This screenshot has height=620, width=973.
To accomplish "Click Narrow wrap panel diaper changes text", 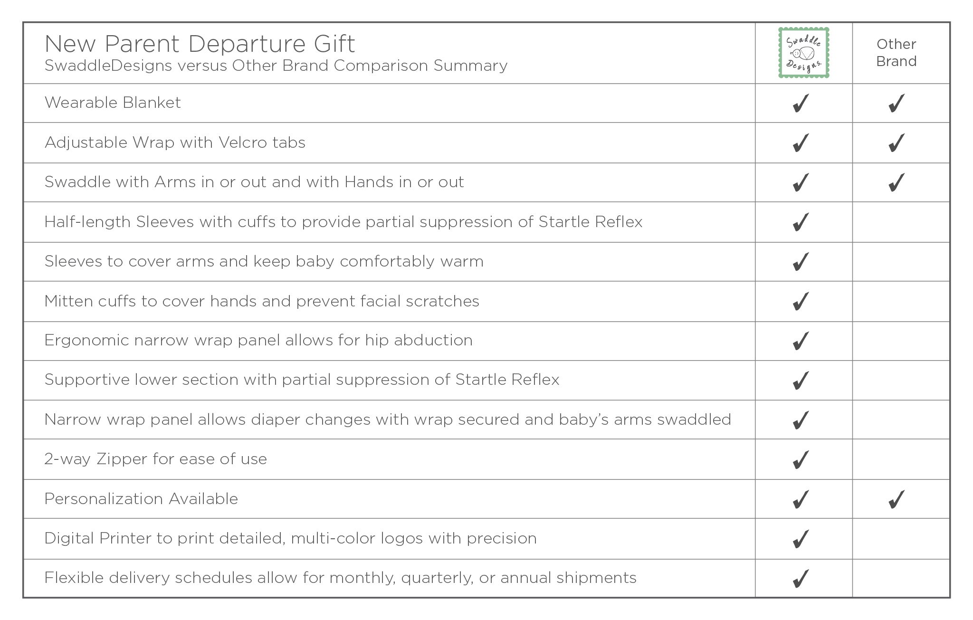I will click(x=388, y=420).
